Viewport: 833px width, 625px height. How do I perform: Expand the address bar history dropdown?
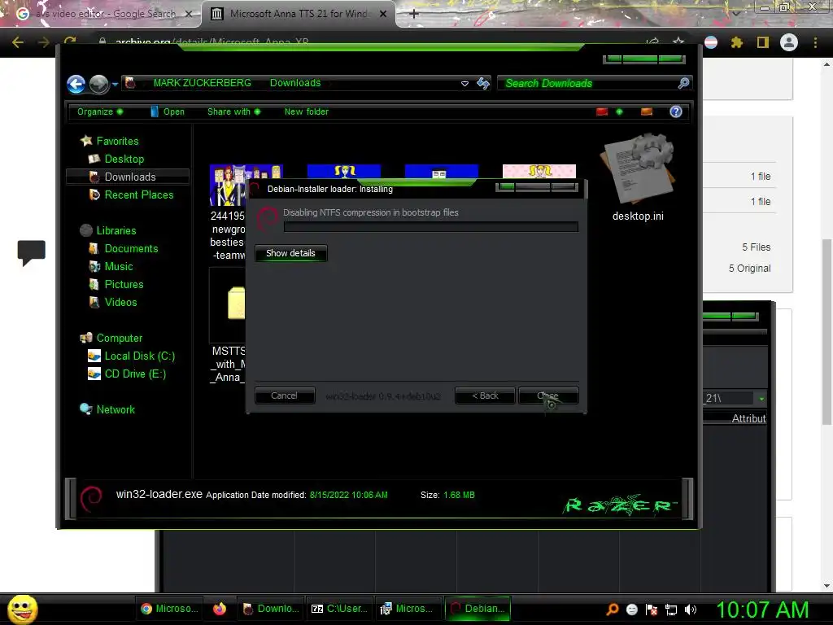tap(464, 84)
